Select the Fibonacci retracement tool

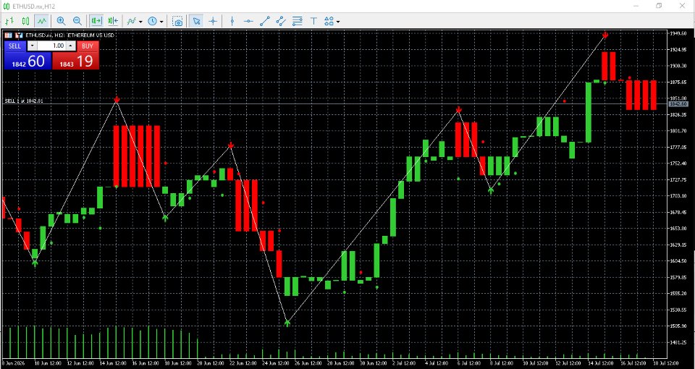pyautogui.click(x=298, y=21)
